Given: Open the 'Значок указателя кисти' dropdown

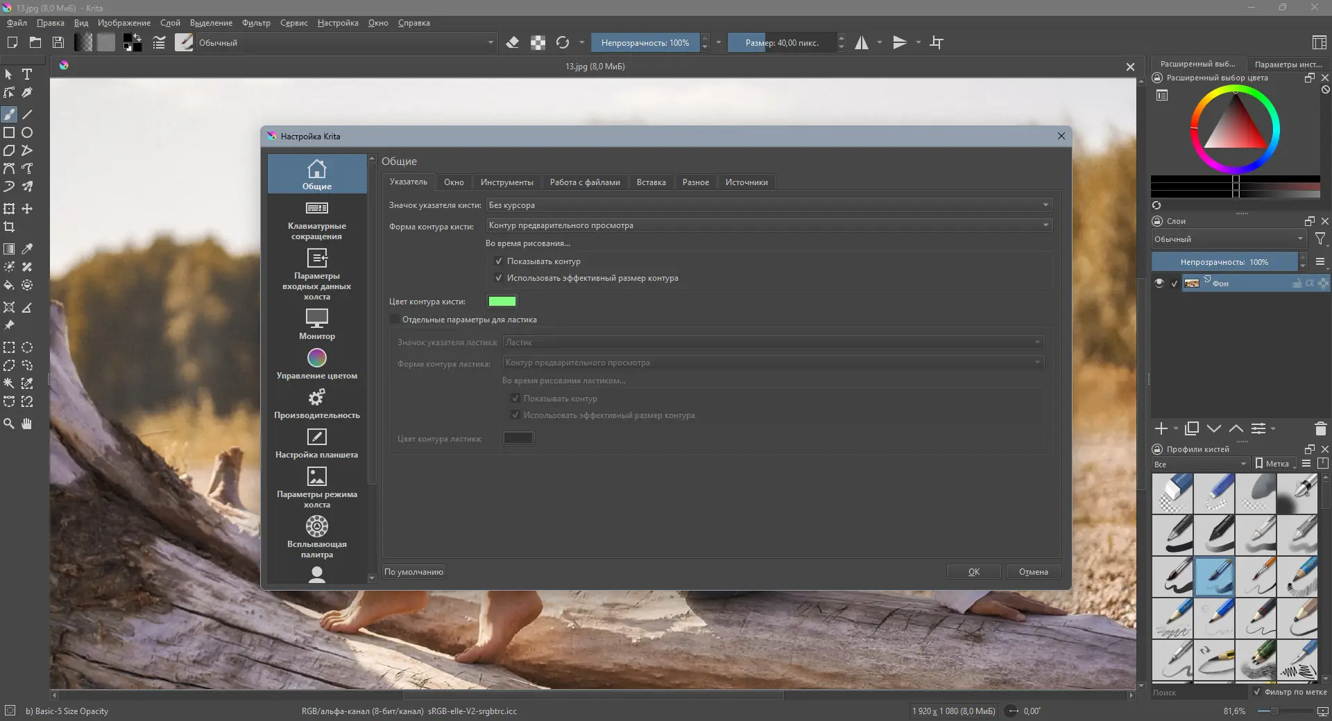Looking at the screenshot, I should [x=769, y=205].
